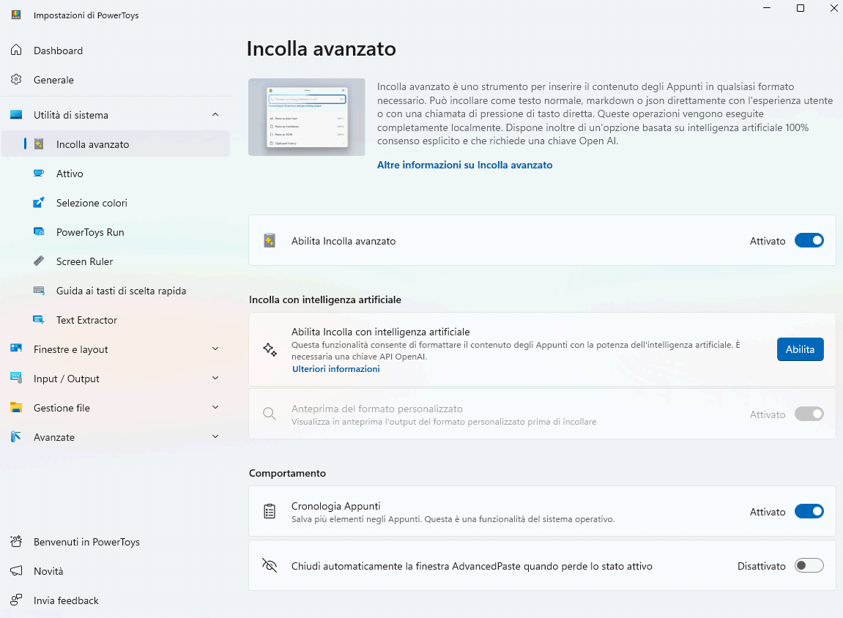Click the Guida ai tasti keyboard icon

(39, 291)
